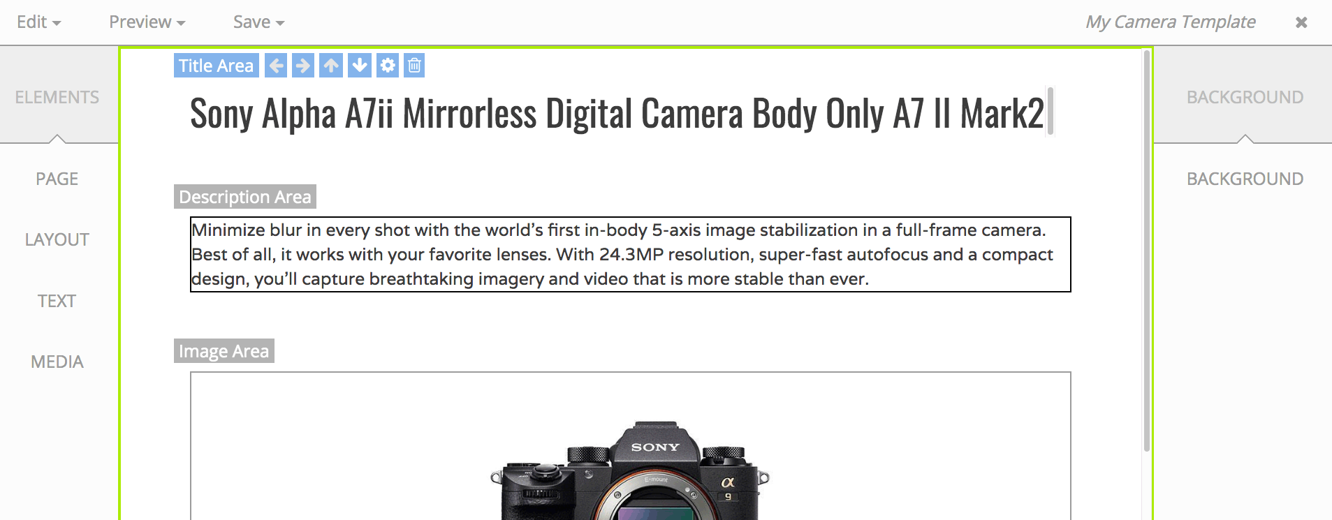Select the MEDIA elements item

coord(57,362)
